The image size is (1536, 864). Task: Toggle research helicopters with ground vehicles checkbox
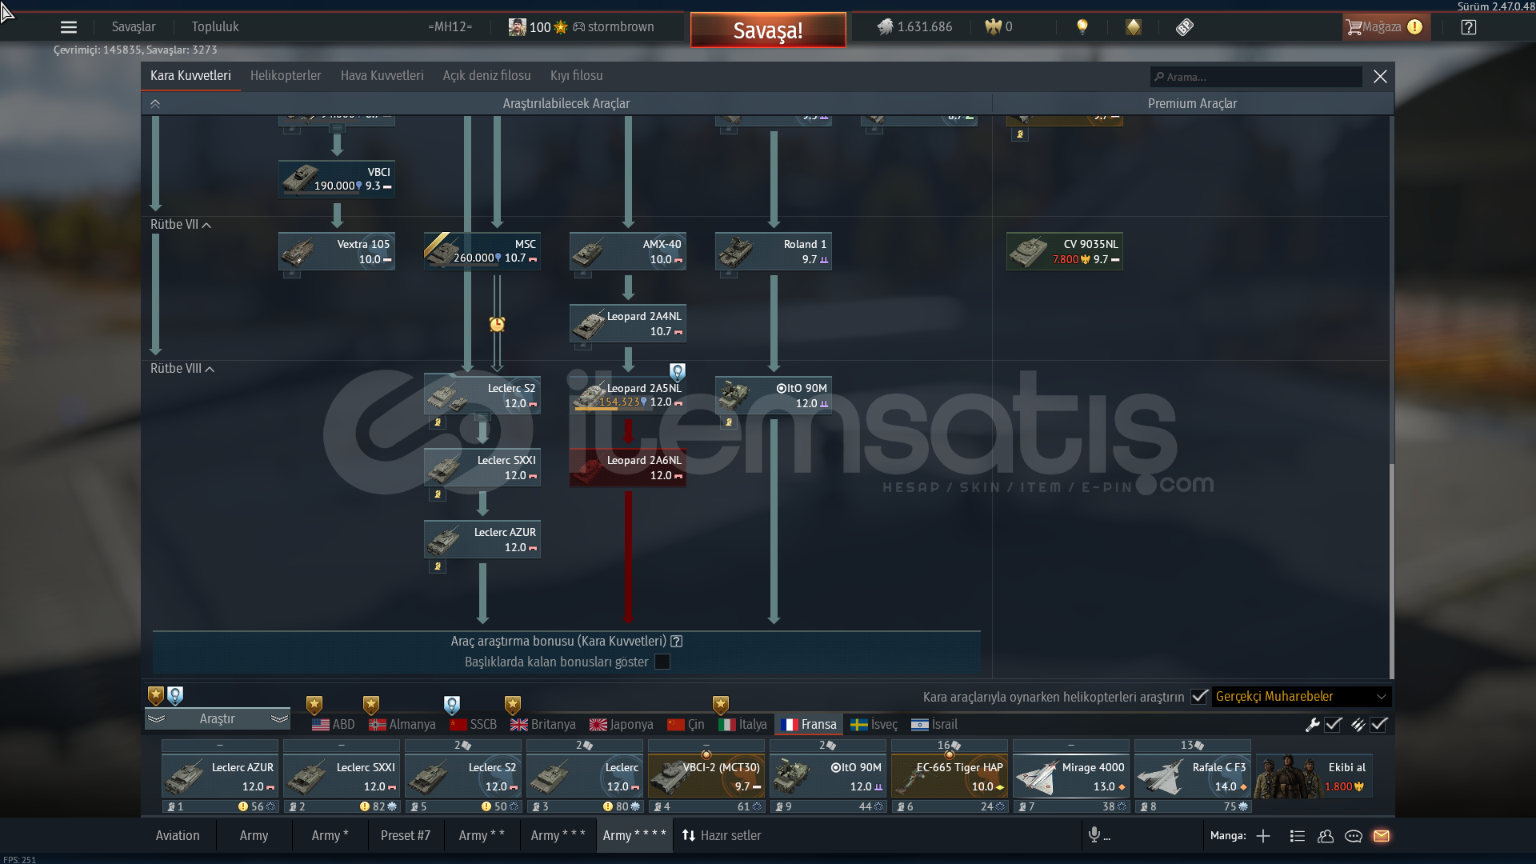tap(1198, 697)
